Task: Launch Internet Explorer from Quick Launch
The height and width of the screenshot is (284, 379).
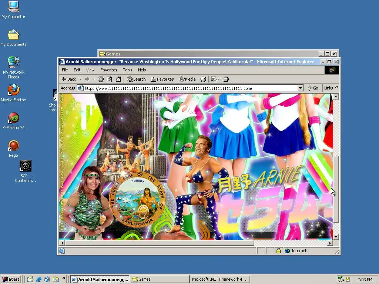Action: pyautogui.click(x=38, y=279)
